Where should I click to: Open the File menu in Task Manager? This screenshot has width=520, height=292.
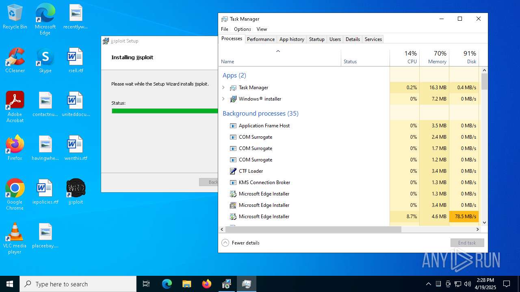click(225, 29)
